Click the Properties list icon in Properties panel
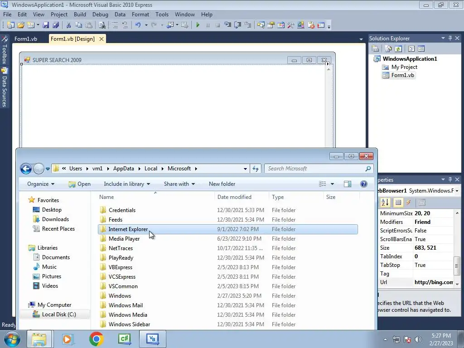 [x=398, y=203]
